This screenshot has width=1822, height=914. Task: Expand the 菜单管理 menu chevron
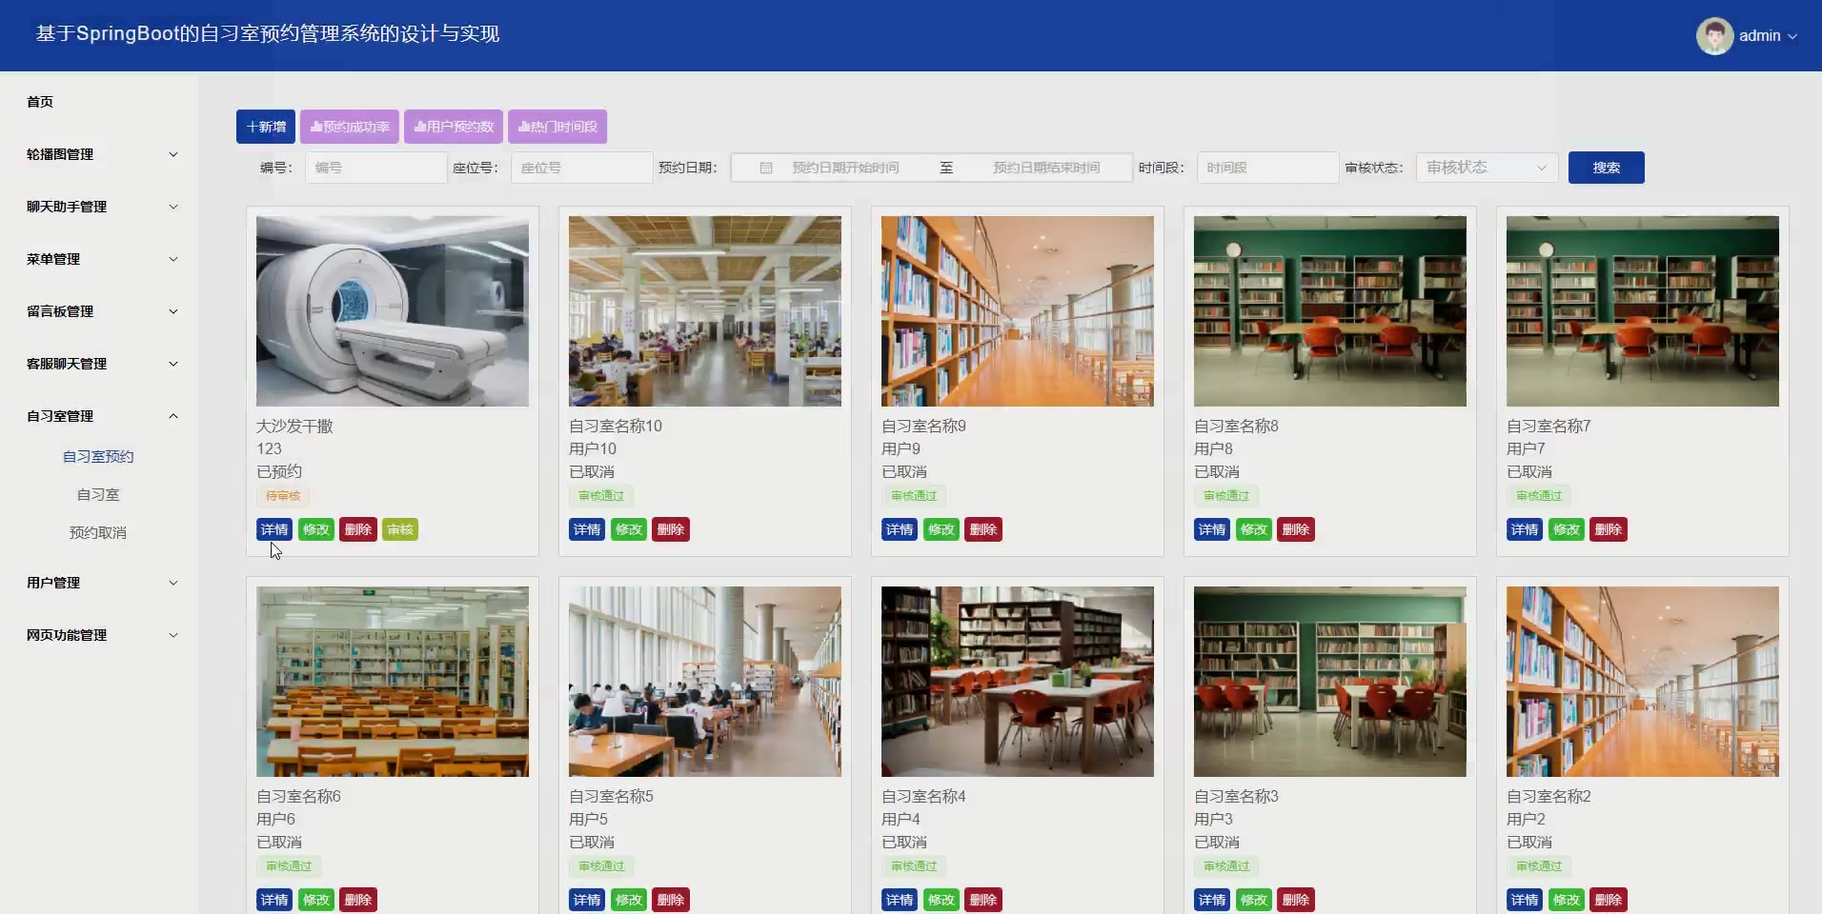pyautogui.click(x=173, y=259)
